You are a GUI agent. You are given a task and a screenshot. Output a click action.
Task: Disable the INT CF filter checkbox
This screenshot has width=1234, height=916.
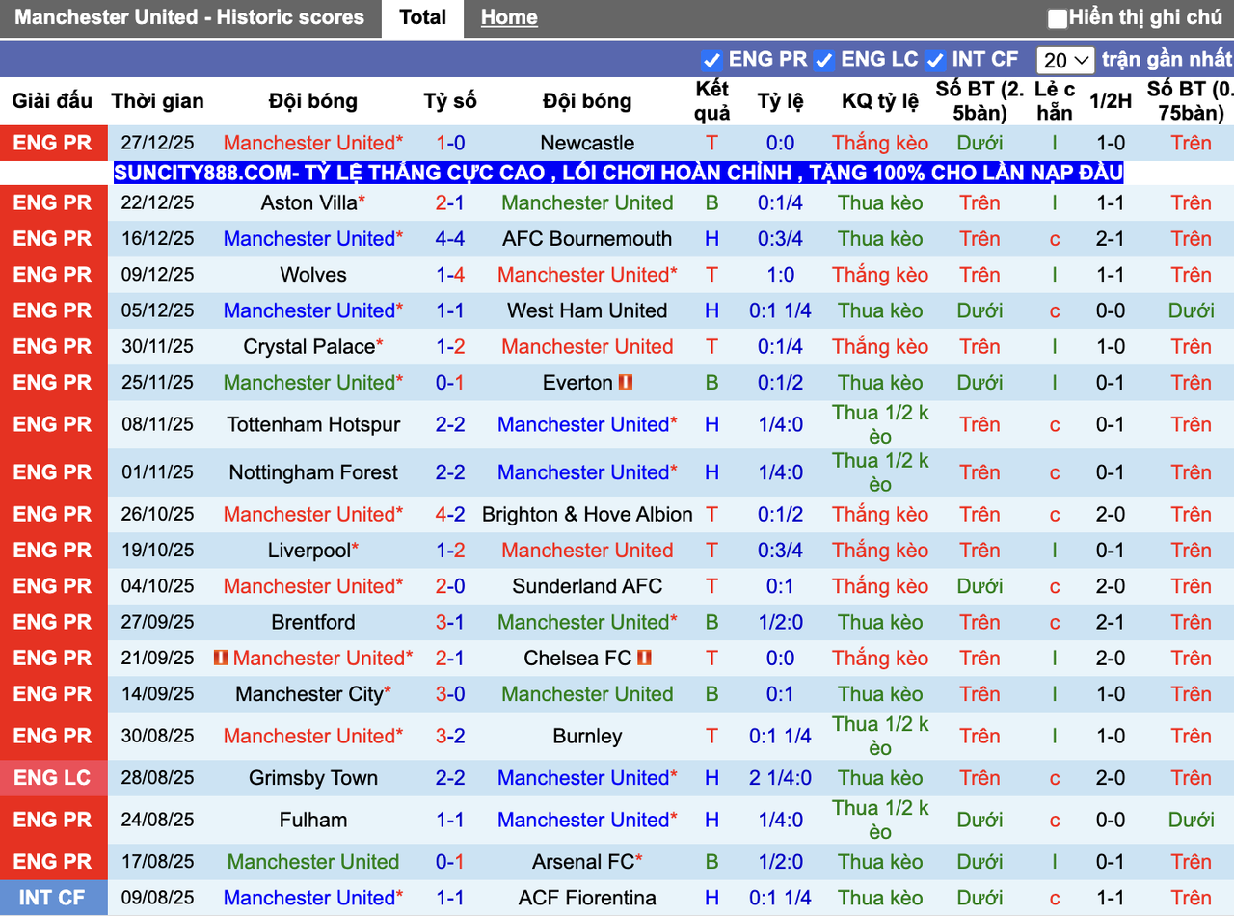(x=935, y=59)
